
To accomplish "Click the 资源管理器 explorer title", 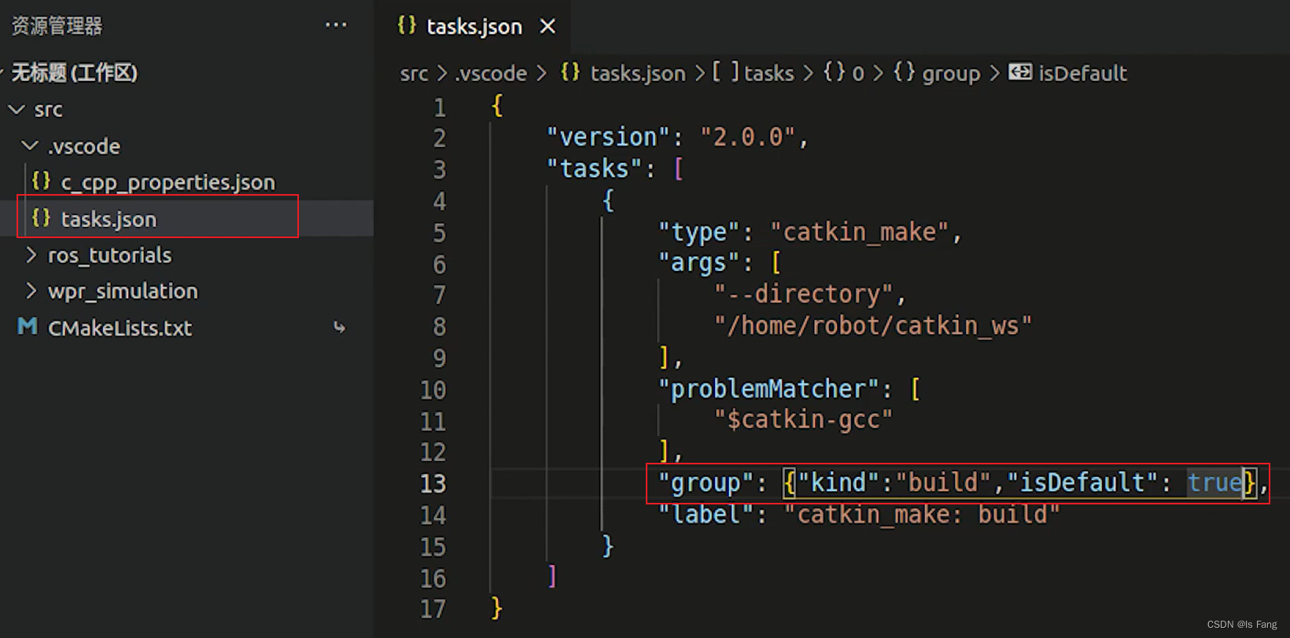I will click(x=57, y=26).
